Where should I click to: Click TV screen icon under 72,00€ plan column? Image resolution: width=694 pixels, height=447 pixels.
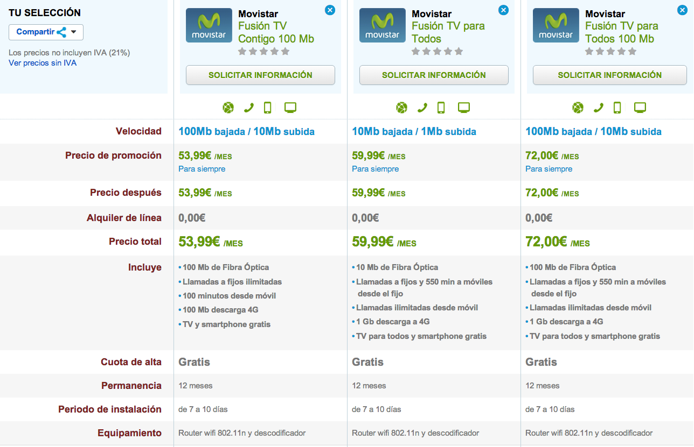coord(640,108)
